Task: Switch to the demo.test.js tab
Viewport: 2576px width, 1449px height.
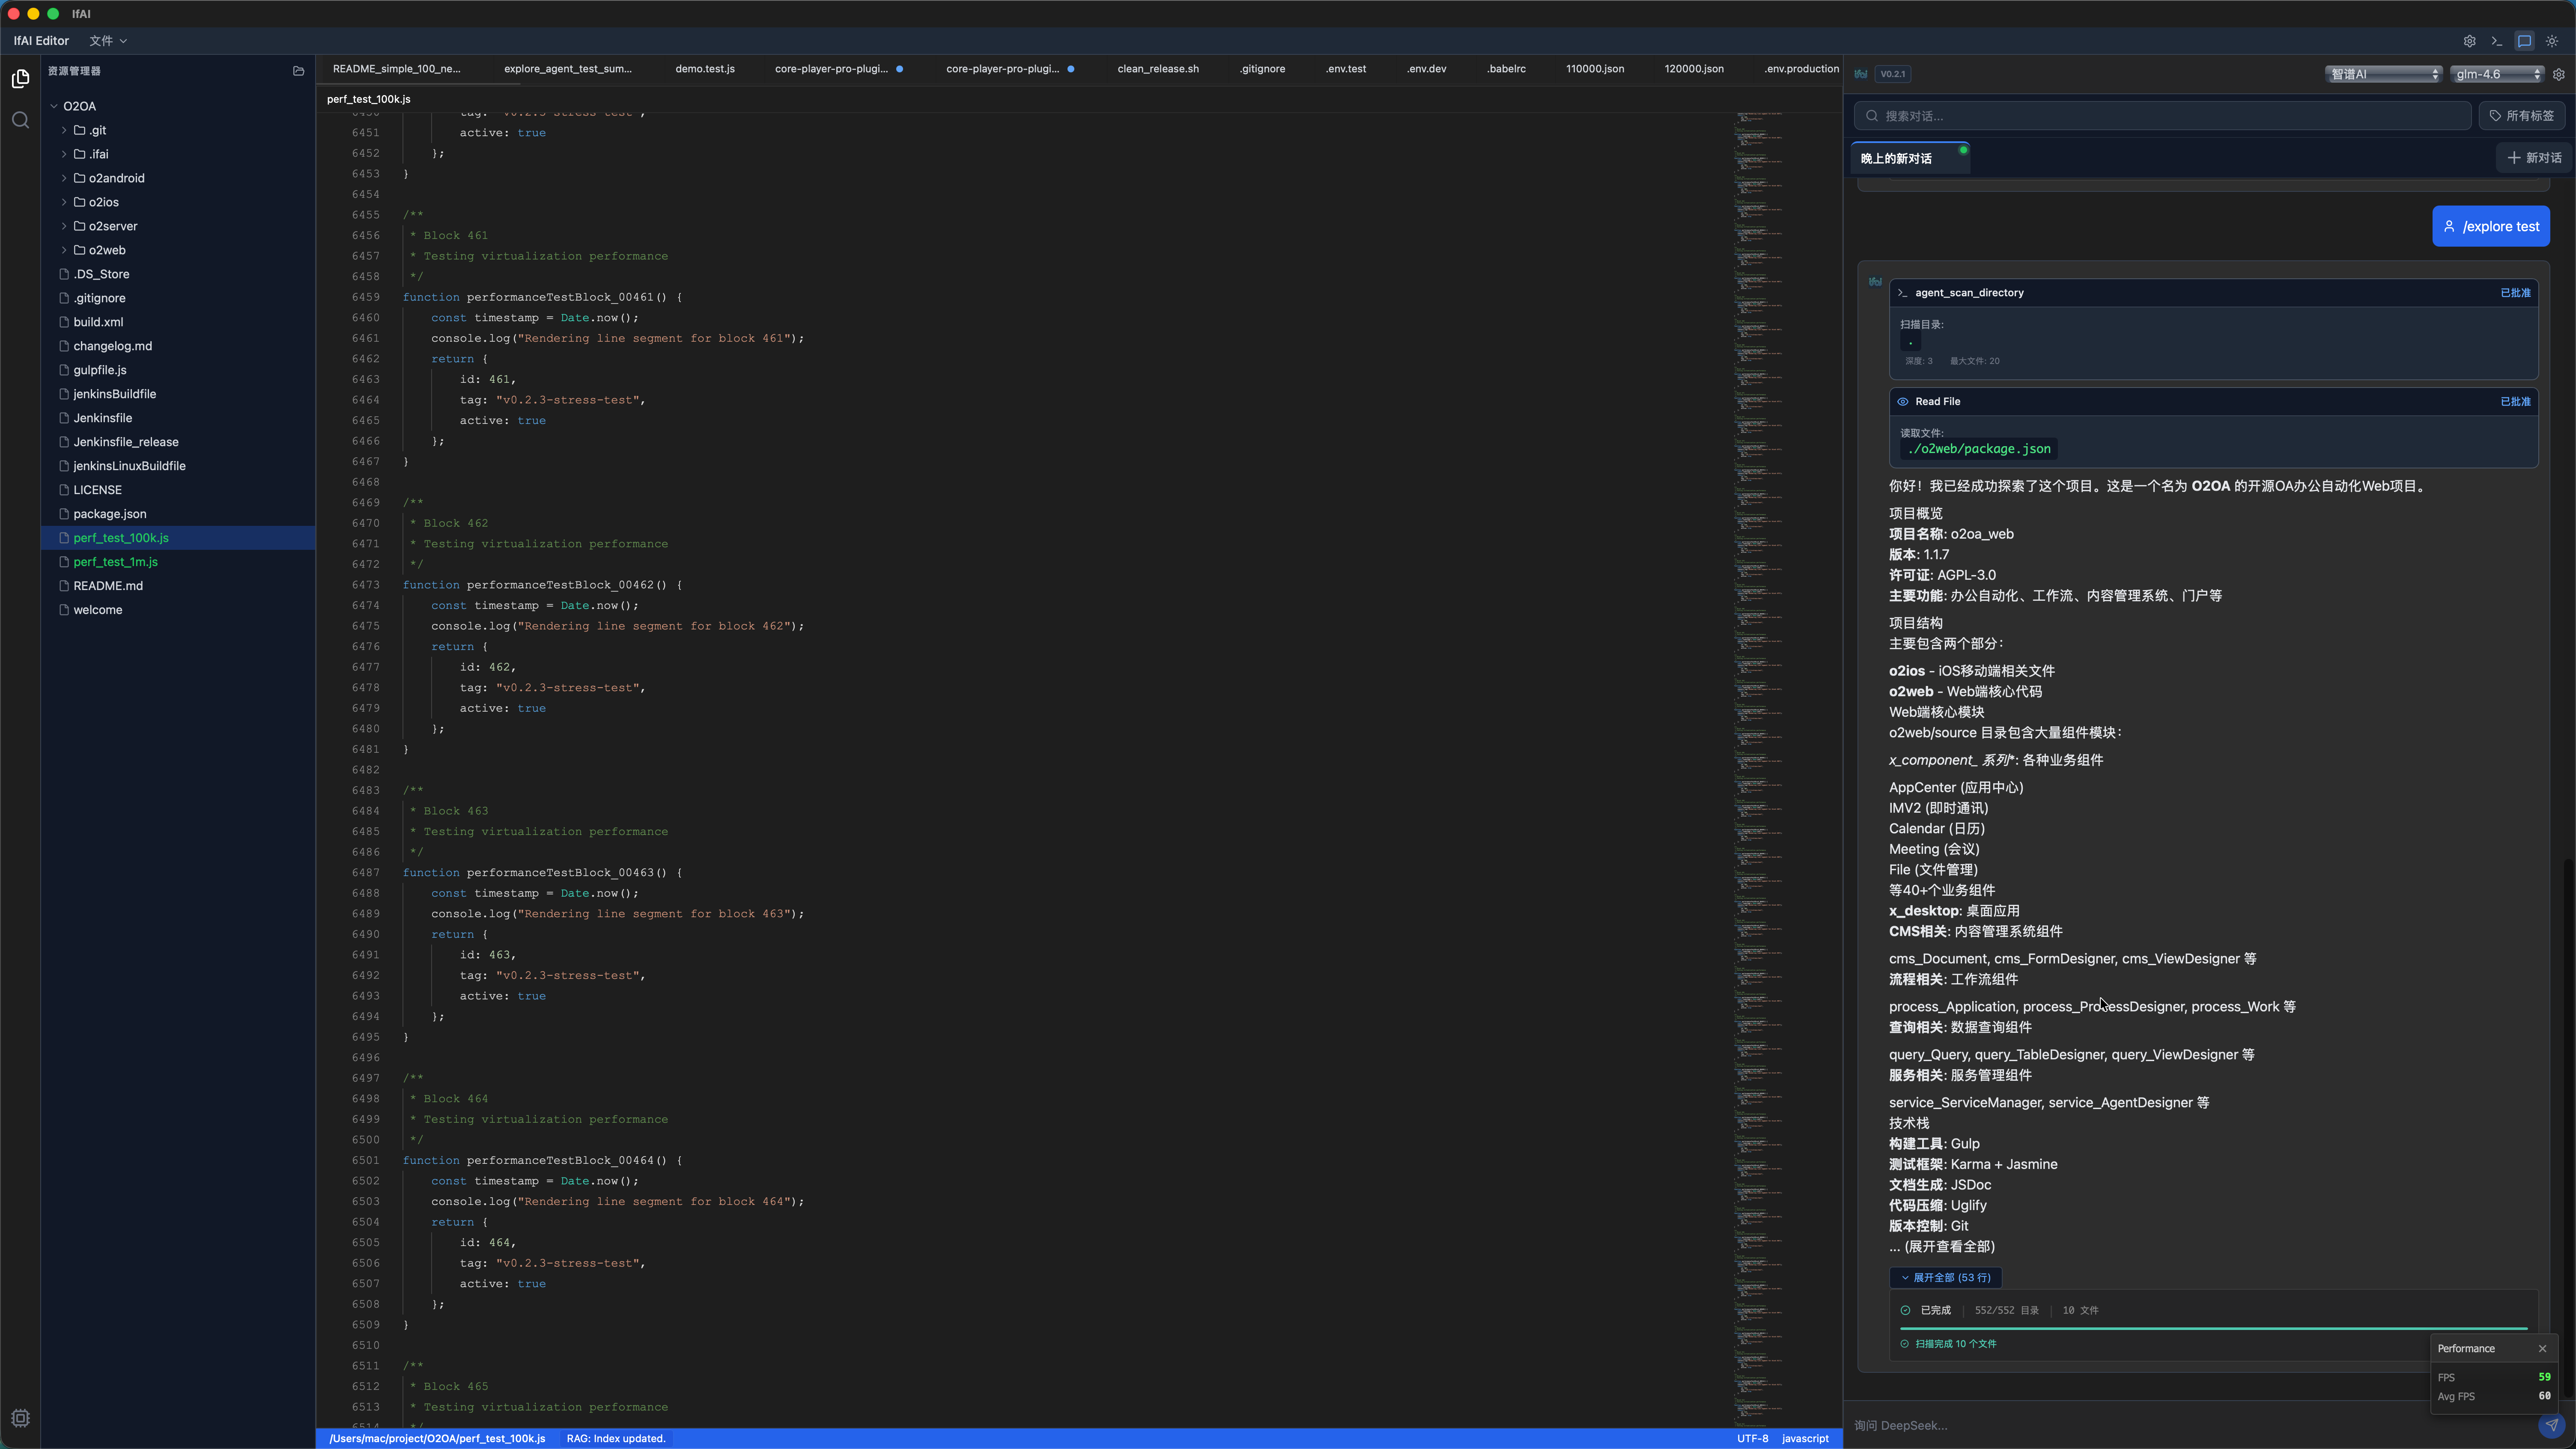Action: (704, 69)
